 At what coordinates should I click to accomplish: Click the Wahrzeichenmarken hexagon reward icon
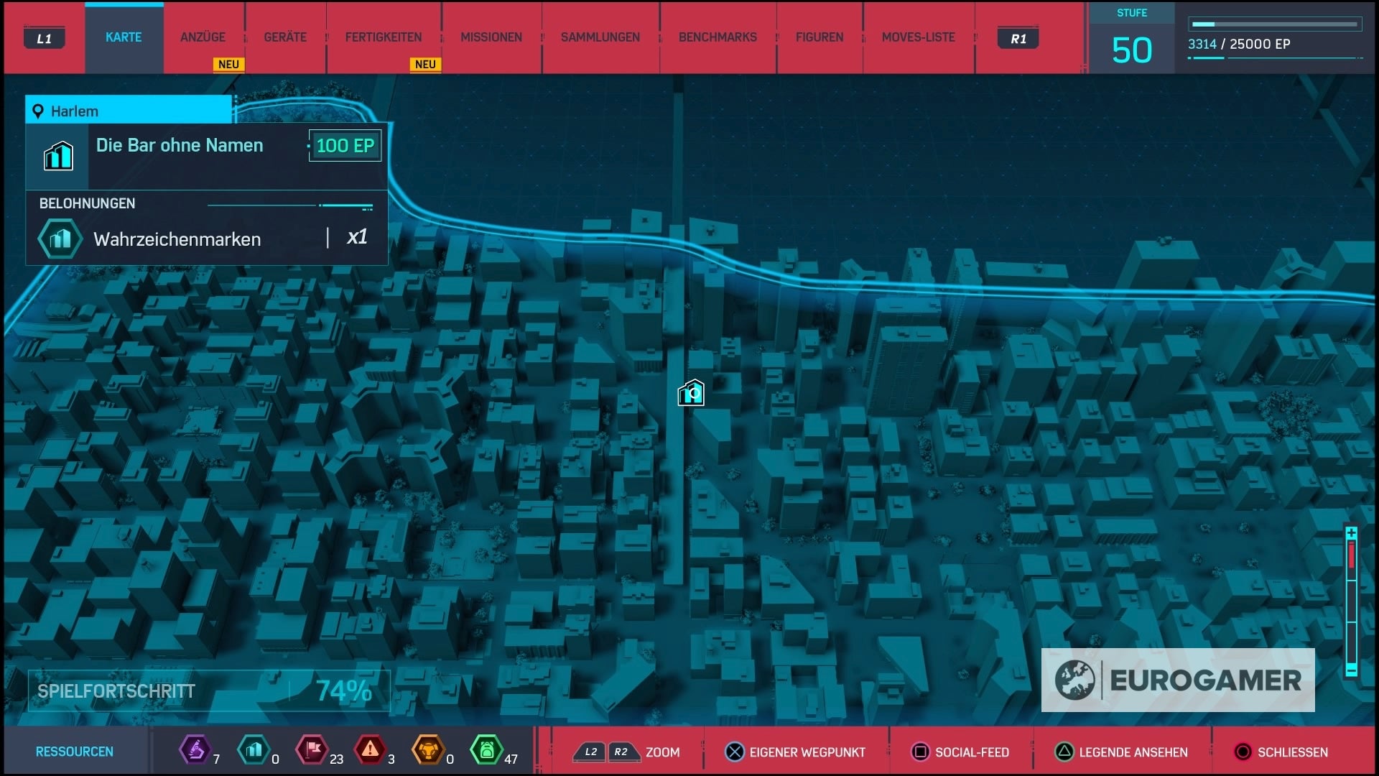click(x=60, y=239)
